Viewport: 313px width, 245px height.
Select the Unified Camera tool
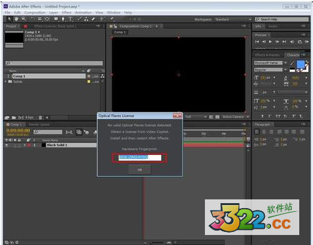(40, 19)
